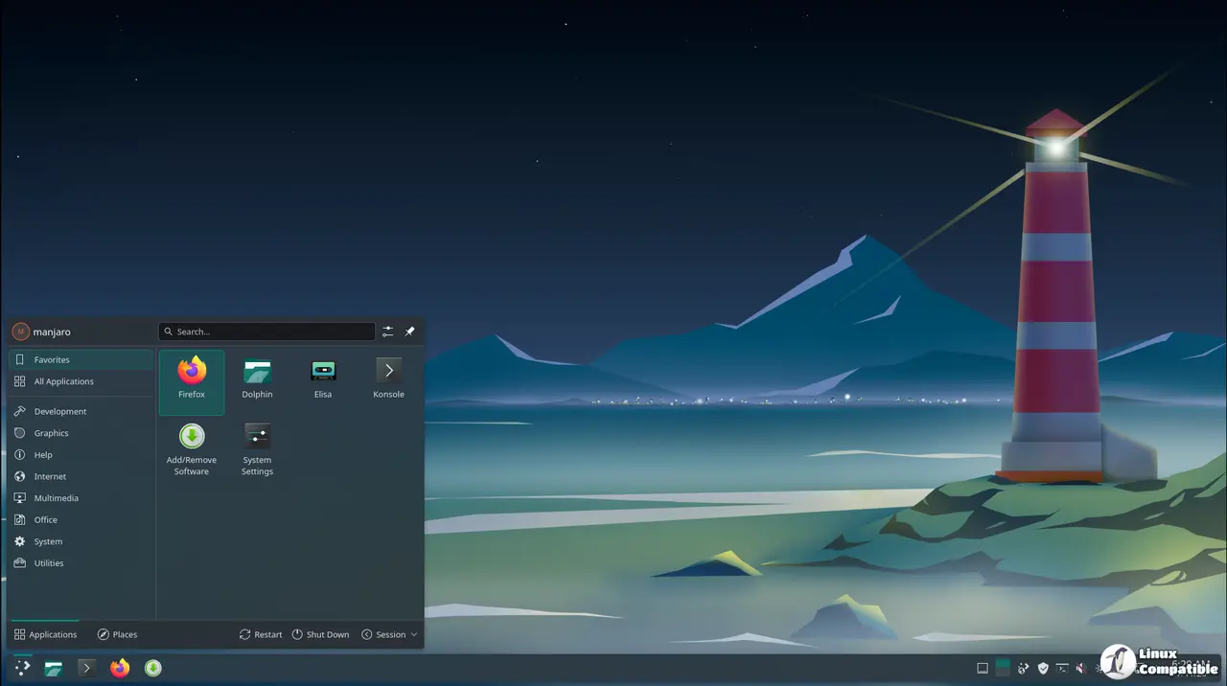Image resolution: width=1227 pixels, height=686 pixels.
Task: Toggle the application launcher in the taskbar
Action: 22,668
